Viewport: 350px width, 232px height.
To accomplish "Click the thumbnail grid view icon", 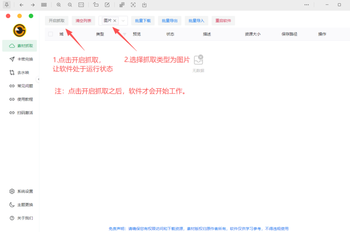I will 44,5.
